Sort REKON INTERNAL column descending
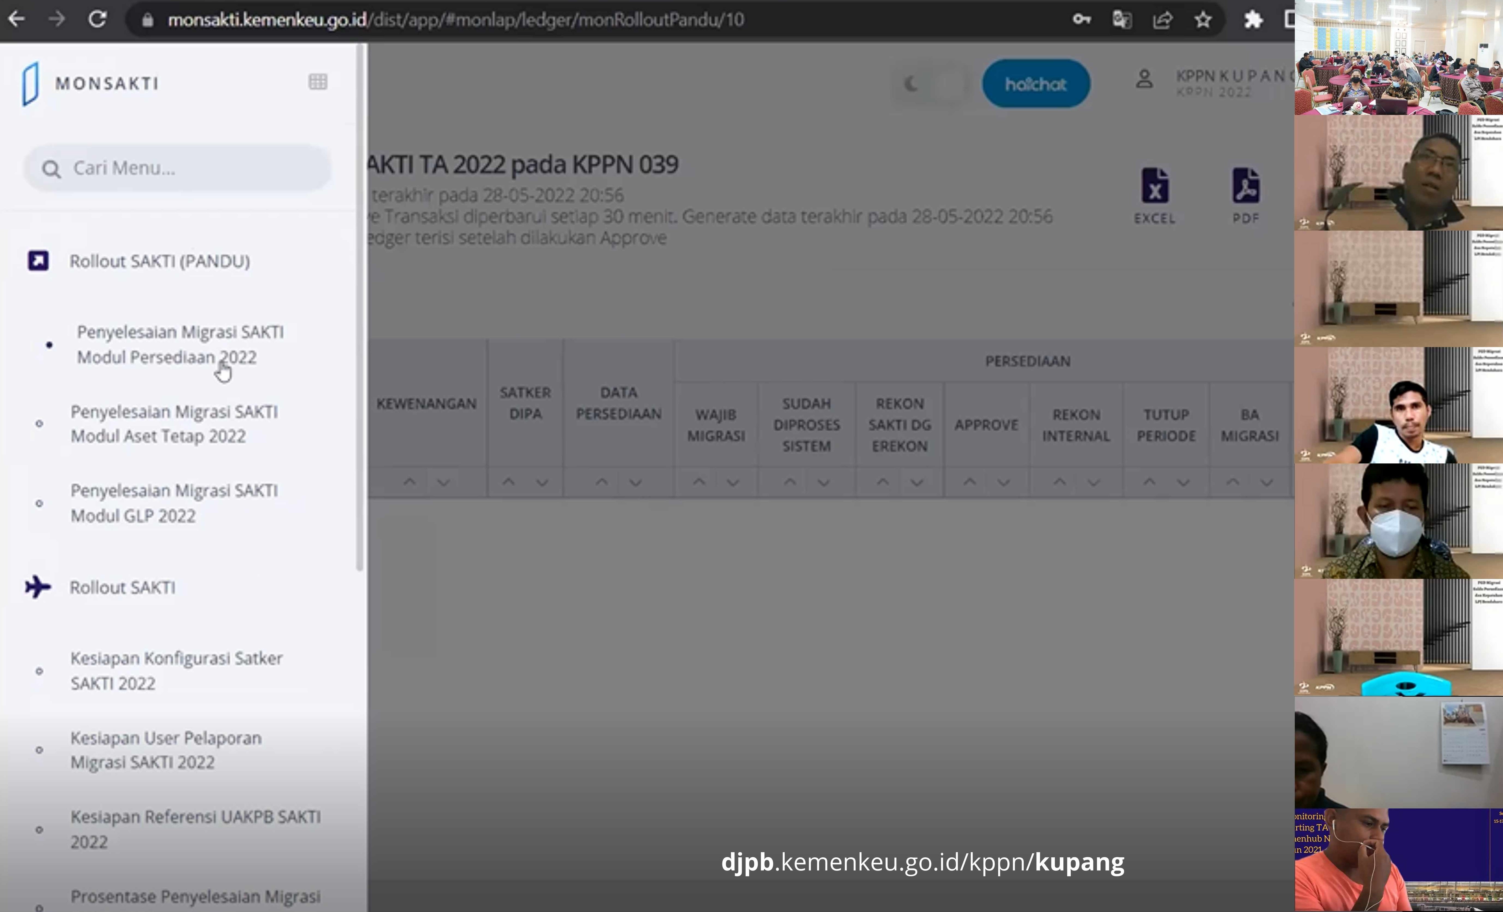 click(x=1093, y=483)
